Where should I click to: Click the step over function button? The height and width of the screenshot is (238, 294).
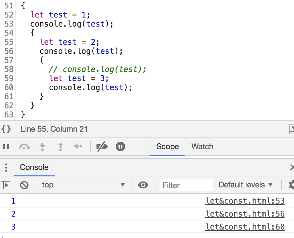[x=24, y=147]
